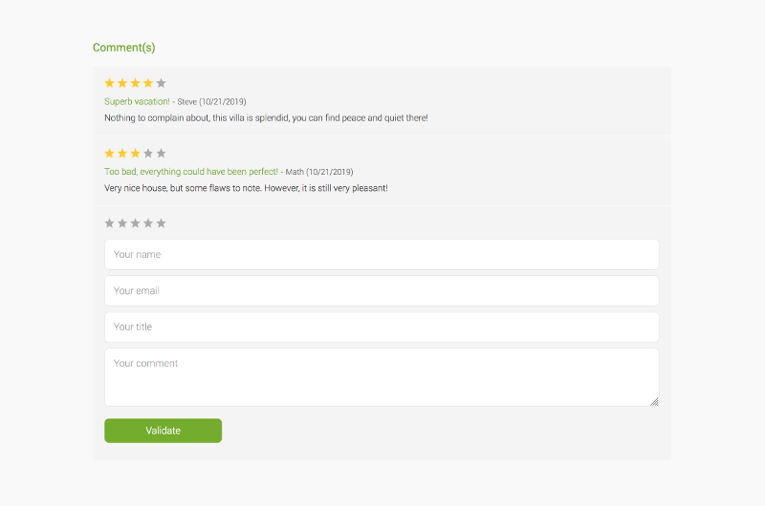Image resolution: width=765 pixels, height=506 pixels.
Task: Set the new rating to three stars
Action: click(136, 223)
